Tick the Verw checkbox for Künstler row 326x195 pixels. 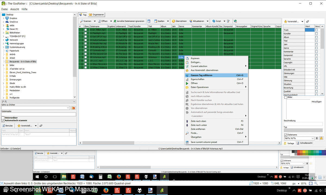[x=316, y=34]
